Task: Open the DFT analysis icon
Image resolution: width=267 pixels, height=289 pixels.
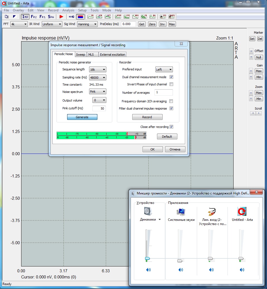Action: 108,17
